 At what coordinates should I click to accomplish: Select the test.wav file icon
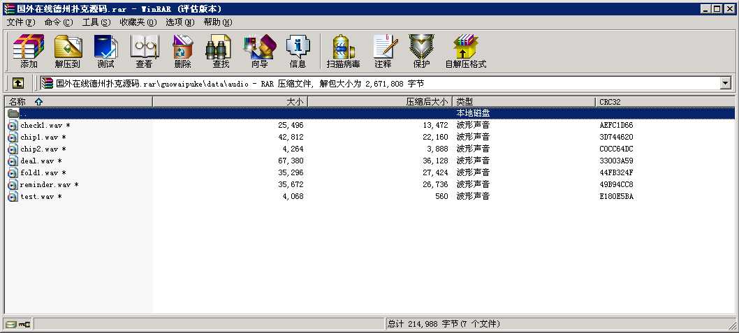click(13, 196)
